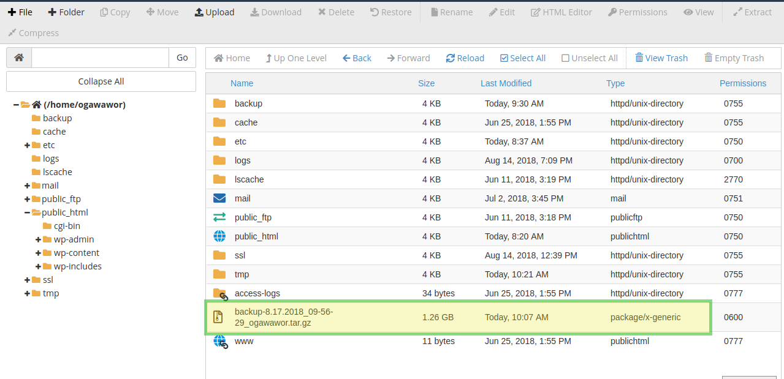Open the Permissions tool

[x=637, y=12]
